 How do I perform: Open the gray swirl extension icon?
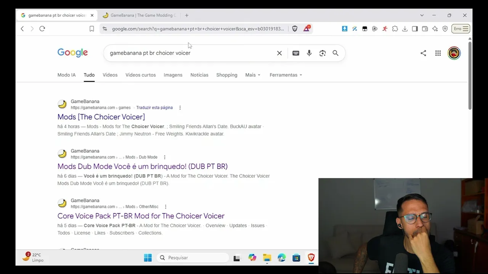(375, 29)
